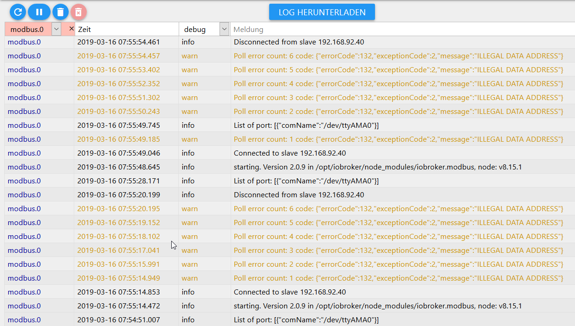Select timestamp 2019-03-16 07:55:19.152
The image size is (575, 326).
point(118,223)
